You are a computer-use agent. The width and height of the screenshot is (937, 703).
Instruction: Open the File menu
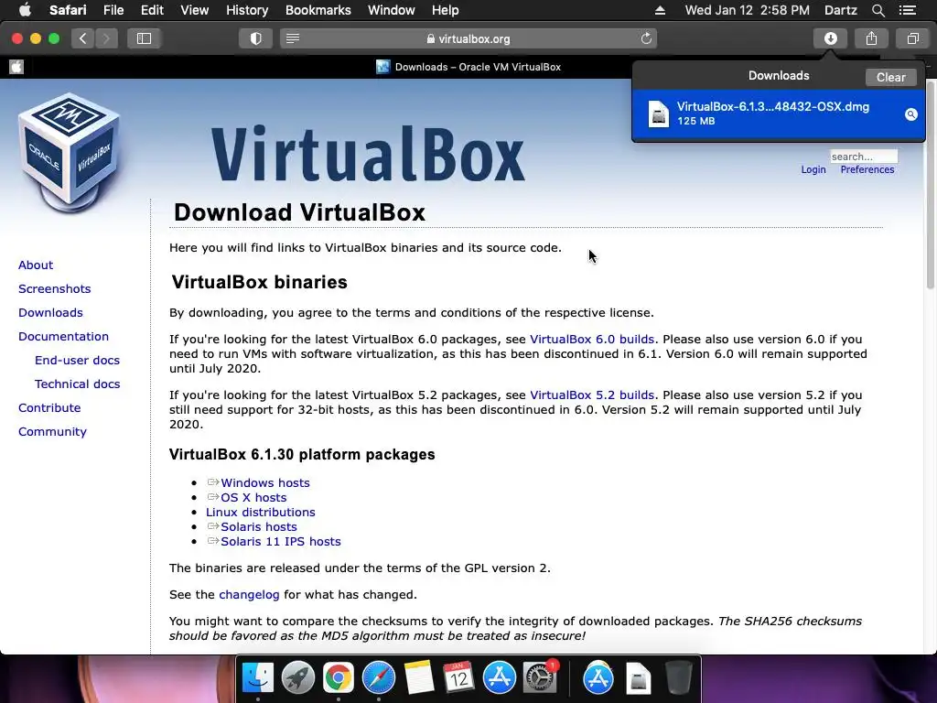coord(113,10)
